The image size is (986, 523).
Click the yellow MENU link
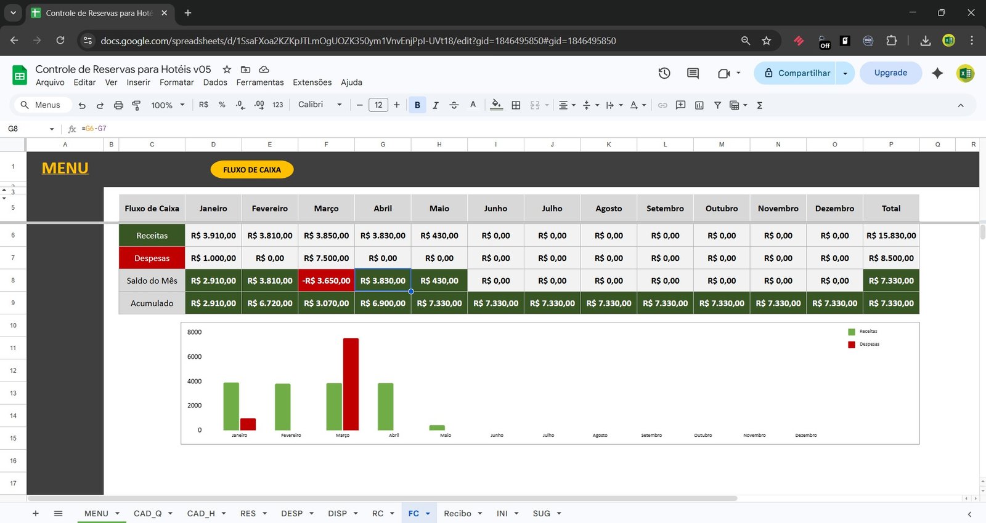tap(65, 168)
